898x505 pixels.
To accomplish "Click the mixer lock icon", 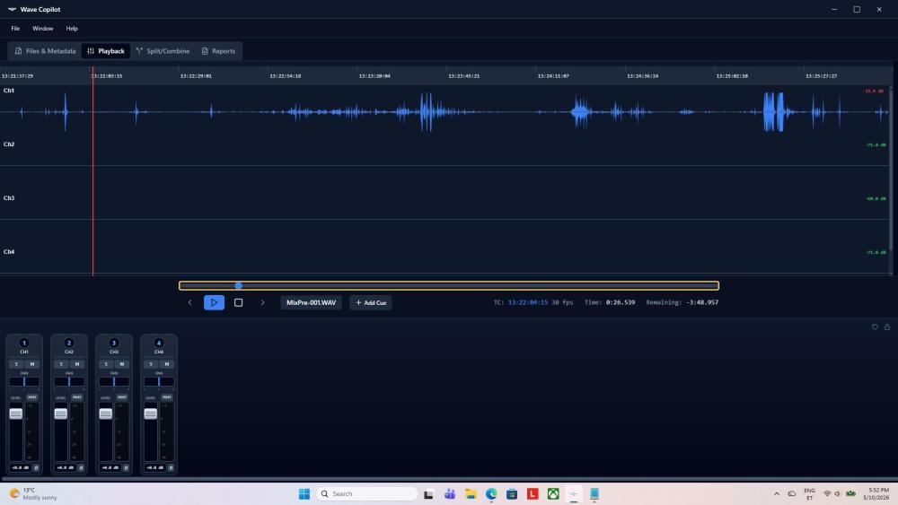I will coord(887,327).
